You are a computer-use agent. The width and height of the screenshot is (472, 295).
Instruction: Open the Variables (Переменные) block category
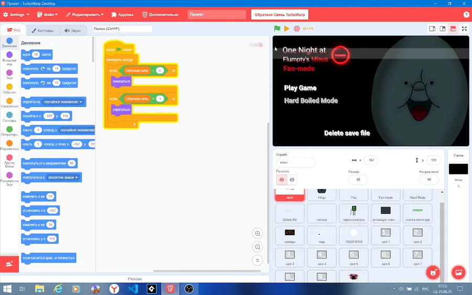[9, 145]
